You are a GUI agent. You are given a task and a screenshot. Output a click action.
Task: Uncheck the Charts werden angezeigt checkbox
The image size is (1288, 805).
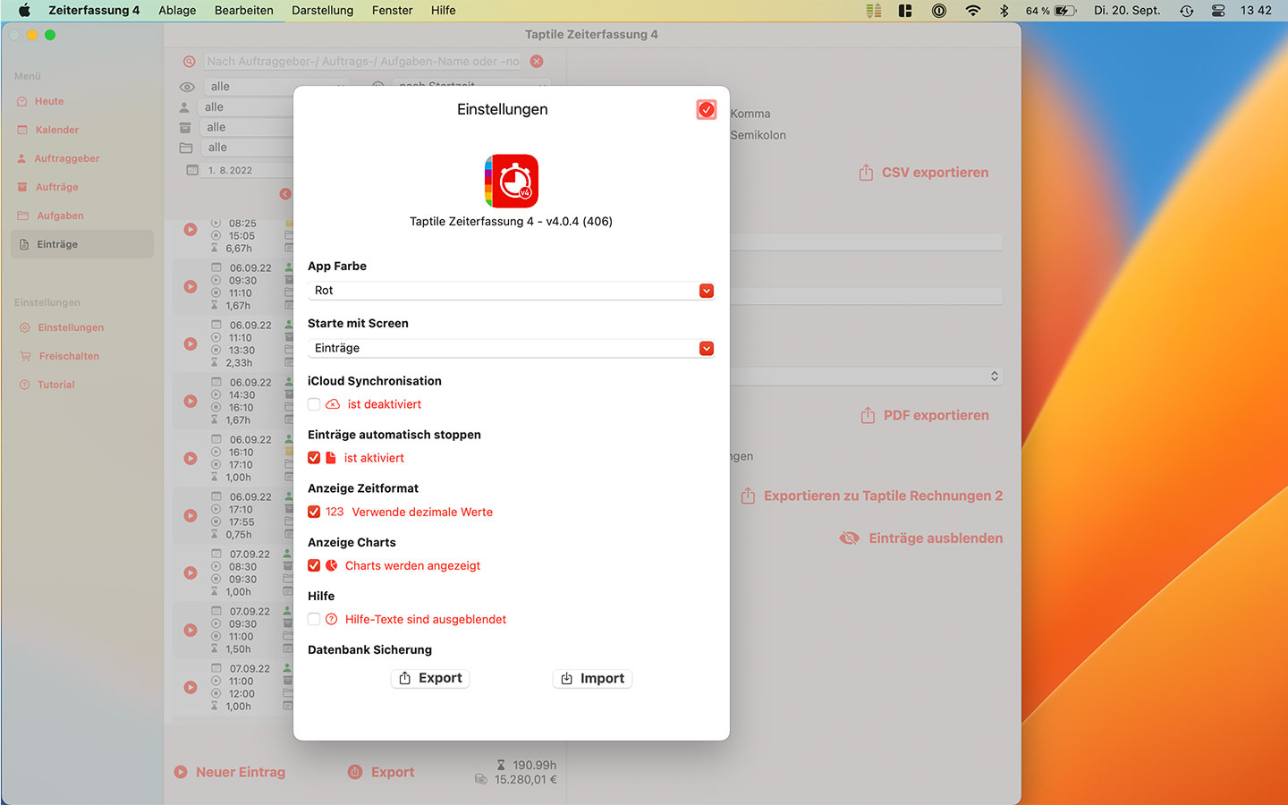pos(314,565)
